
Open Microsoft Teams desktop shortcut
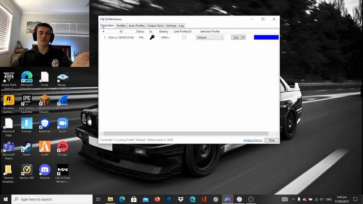coord(9,151)
